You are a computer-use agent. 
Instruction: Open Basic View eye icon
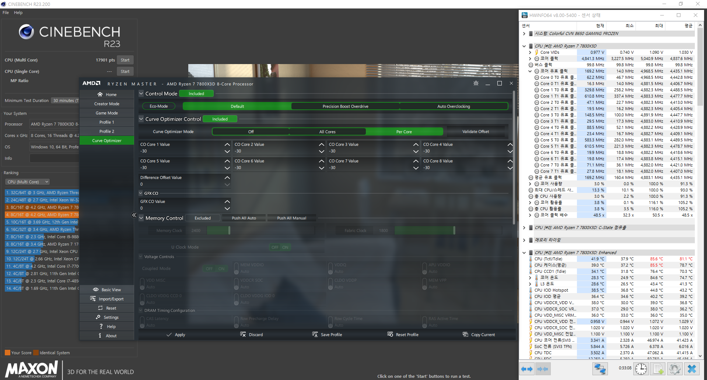tap(96, 289)
